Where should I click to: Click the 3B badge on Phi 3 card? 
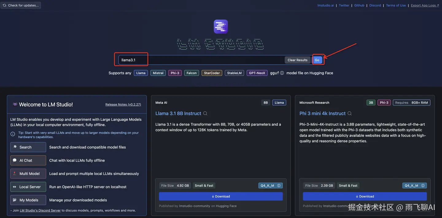pyautogui.click(x=371, y=103)
